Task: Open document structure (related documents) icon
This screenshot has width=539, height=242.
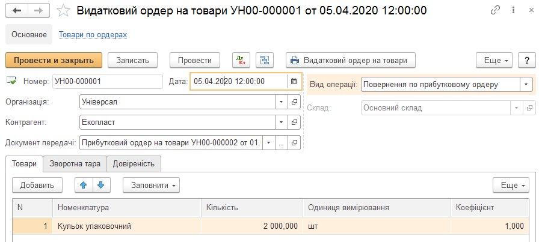Action: point(264,61)
